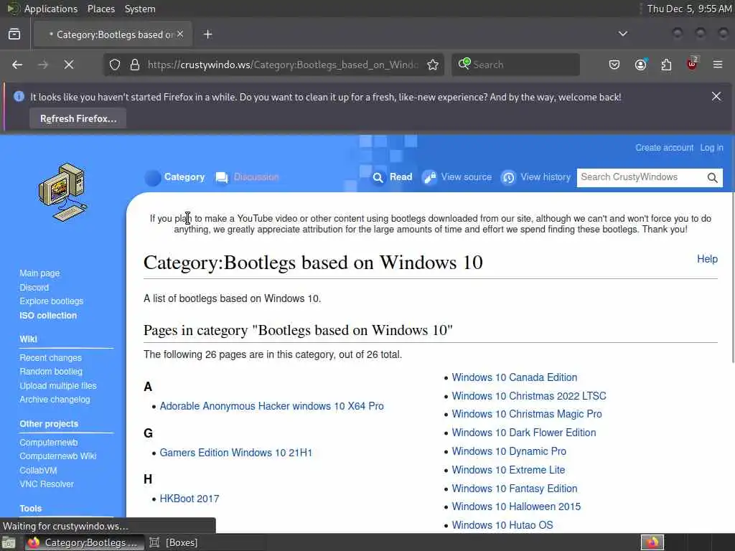Open the Firefox hamburger application menu
Screen dimensions: 735x551
coord(718,65)
